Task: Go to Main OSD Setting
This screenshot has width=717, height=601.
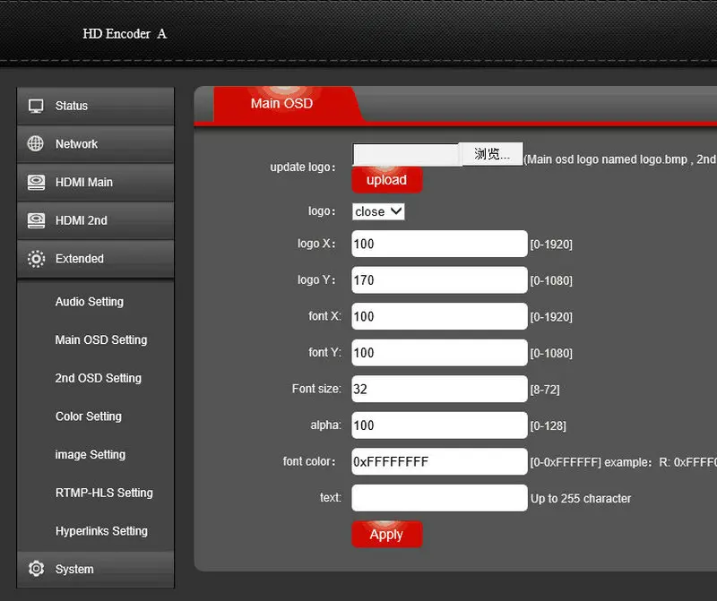Action: (x=101, y=340)
